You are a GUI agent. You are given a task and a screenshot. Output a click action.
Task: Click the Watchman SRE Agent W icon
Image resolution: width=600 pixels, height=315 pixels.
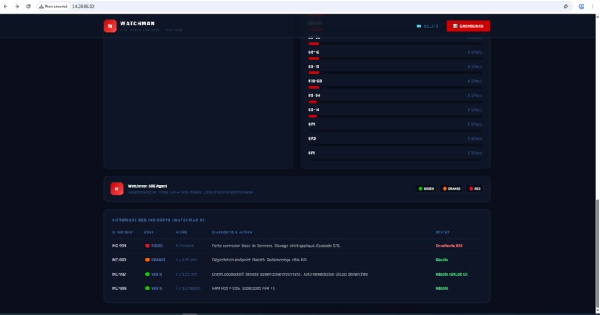pyautogui.click(x=117, y=188)
